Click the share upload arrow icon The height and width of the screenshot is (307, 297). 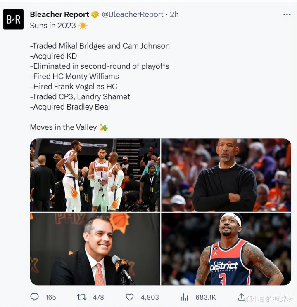(242, 297)
